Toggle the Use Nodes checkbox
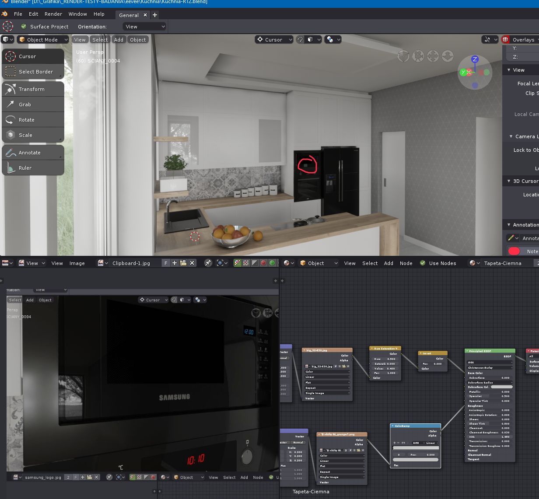Image resolution: width=539 pixels, height=499 pixels. pos(423,263)
